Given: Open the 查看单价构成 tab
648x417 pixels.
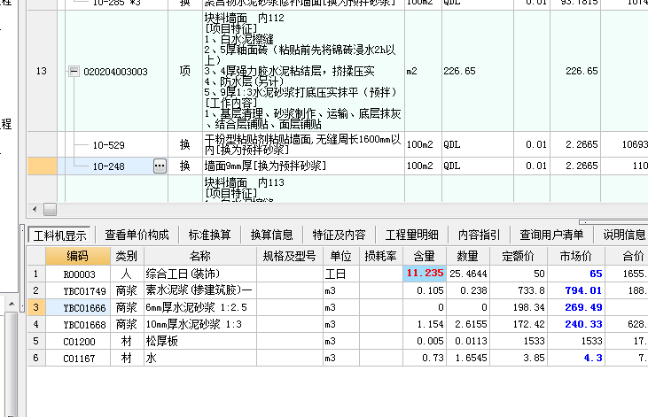Looking at the screenshot, I should pyautogui.click(x=137, y=235).
